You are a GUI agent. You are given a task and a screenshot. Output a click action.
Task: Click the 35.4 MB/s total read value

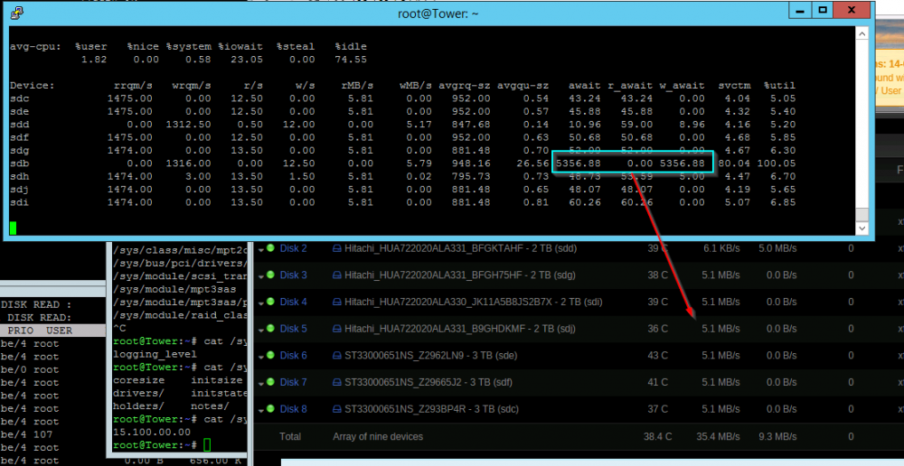(718, 436)
